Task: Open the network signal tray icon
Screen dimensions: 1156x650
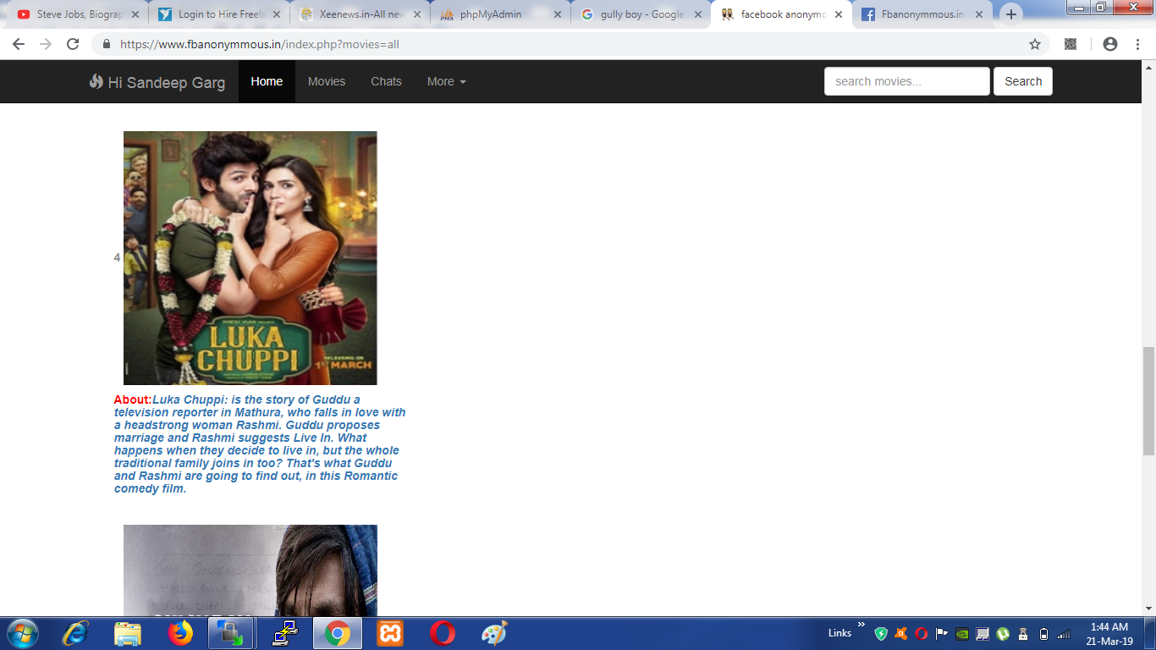Action: click(1064, 634)
